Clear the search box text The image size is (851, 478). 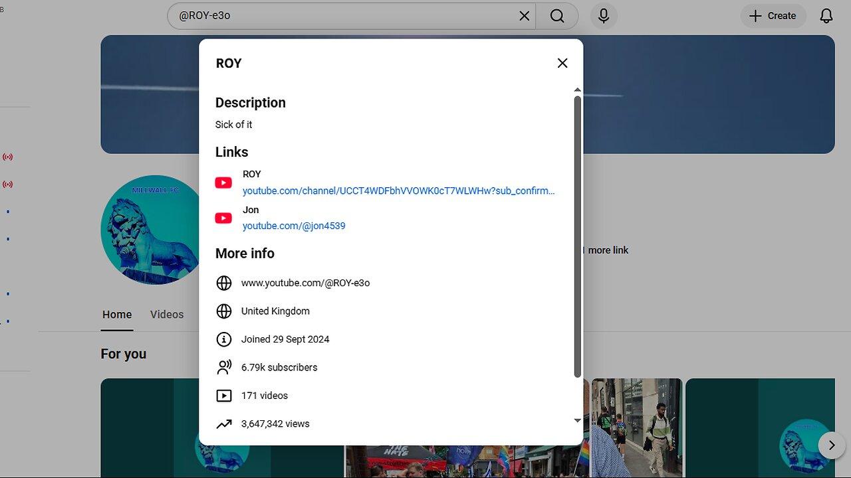click(525, 16)
